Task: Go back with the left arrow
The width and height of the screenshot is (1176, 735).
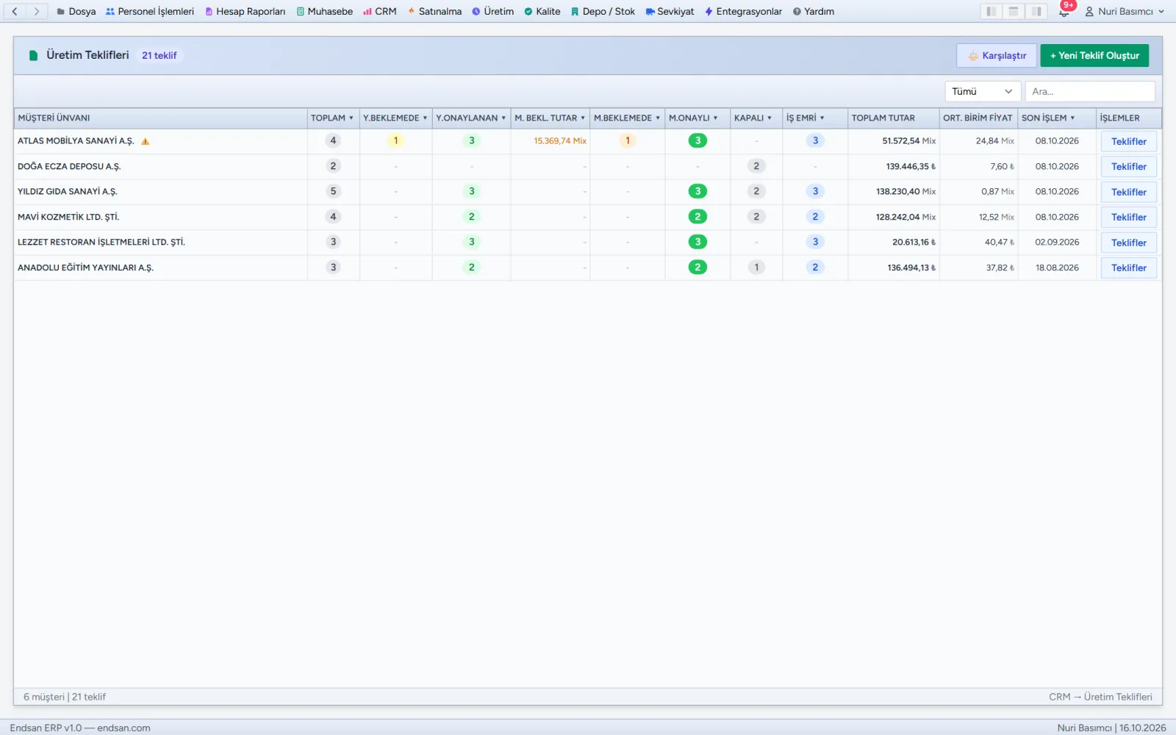Action: tap(15, 11)
